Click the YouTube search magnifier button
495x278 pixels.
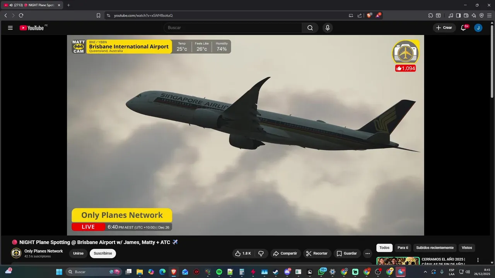[310, 28]
